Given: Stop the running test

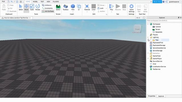Looking at the screenshot, I should [124, 7].
